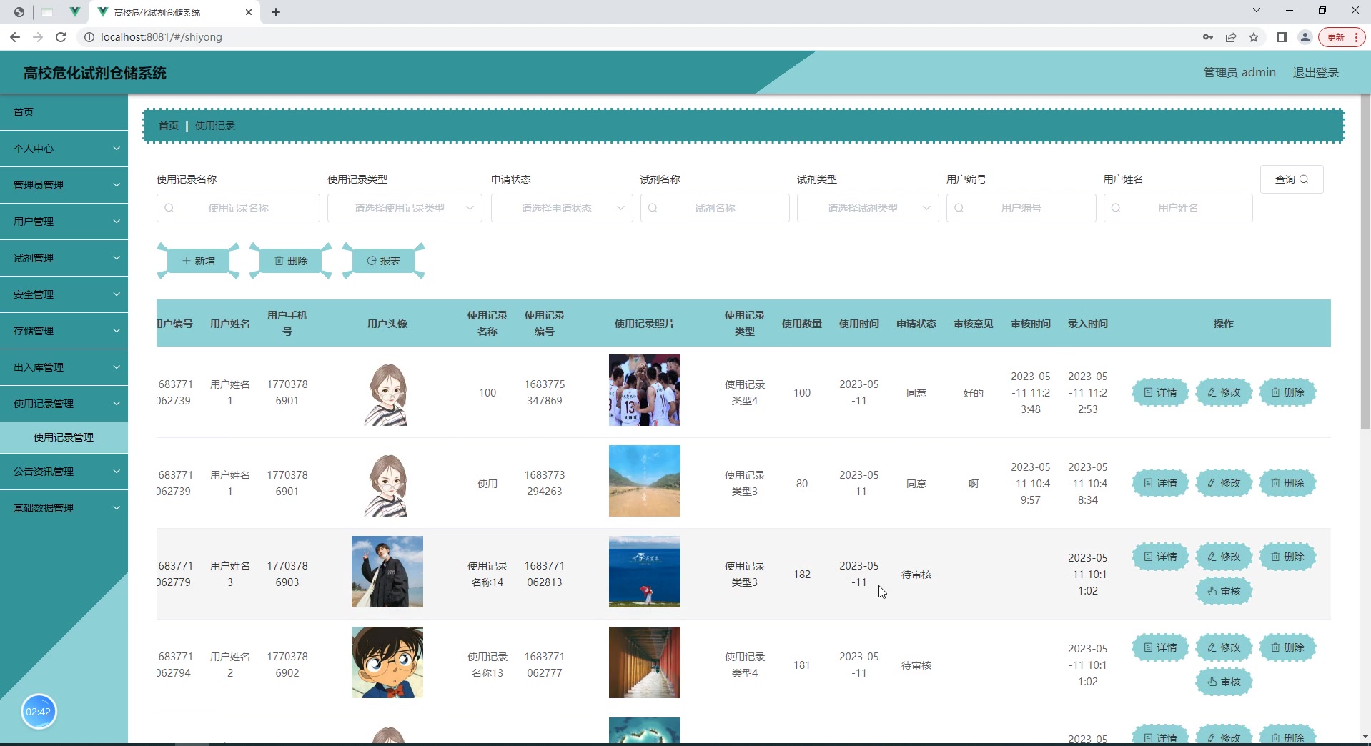This screenshot has width=1371, height=746.
Task: Open the cartoon boy with glasses avatar
Action: [387, 662]
